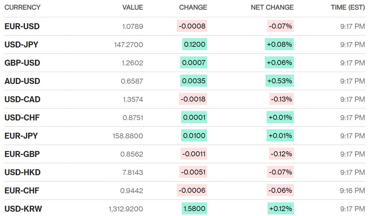Click the CHANGE column header

[x=193, y=7]
